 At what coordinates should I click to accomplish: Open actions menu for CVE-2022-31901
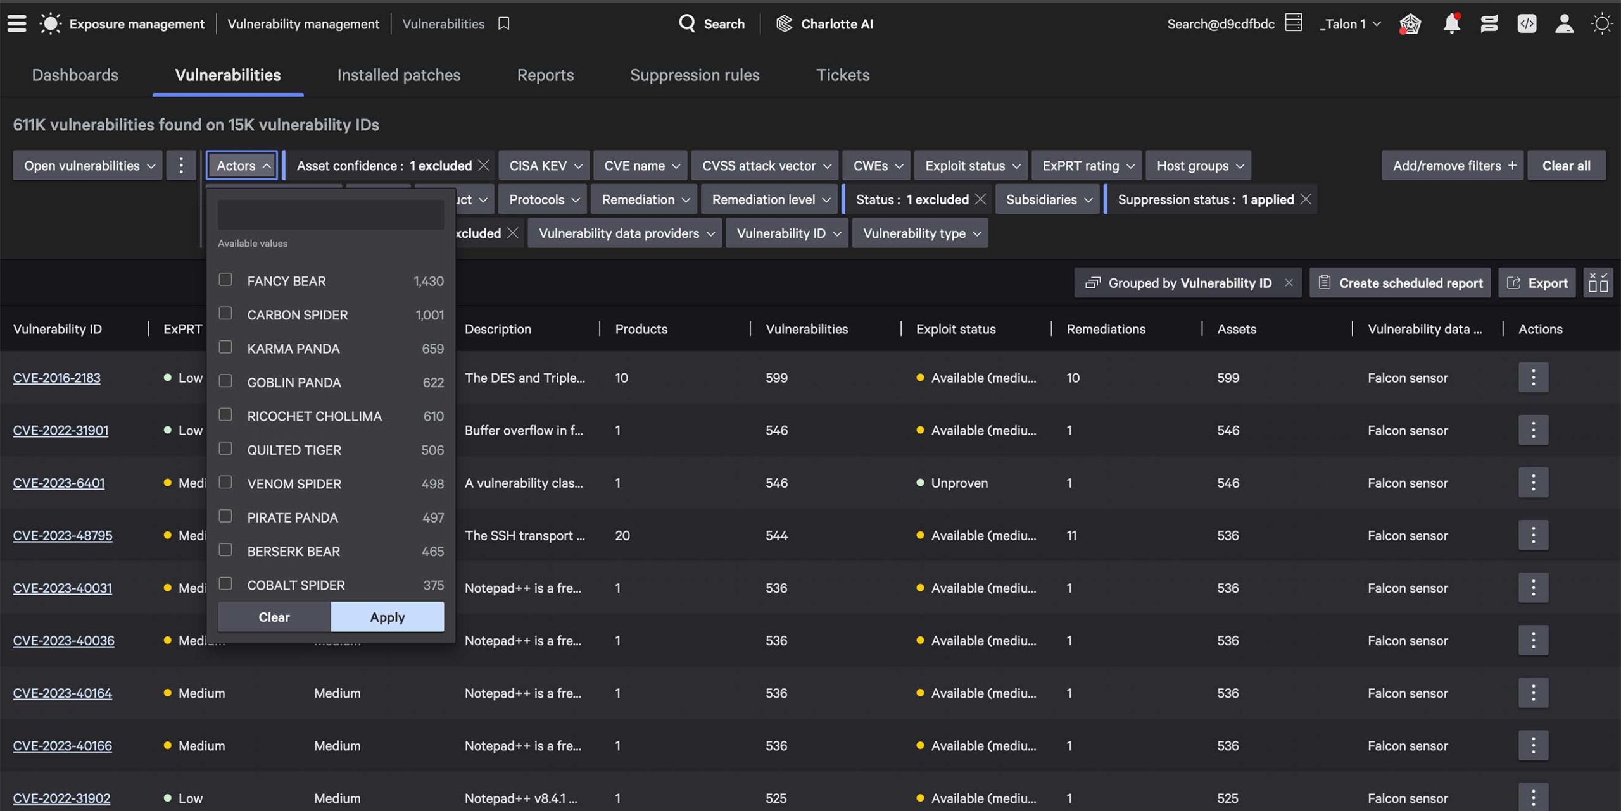1533,430
